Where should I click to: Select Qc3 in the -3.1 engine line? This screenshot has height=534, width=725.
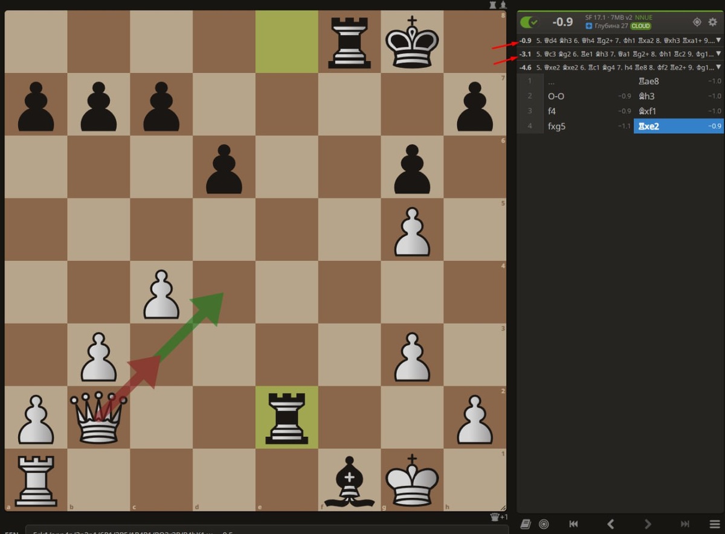pos(550,54)
